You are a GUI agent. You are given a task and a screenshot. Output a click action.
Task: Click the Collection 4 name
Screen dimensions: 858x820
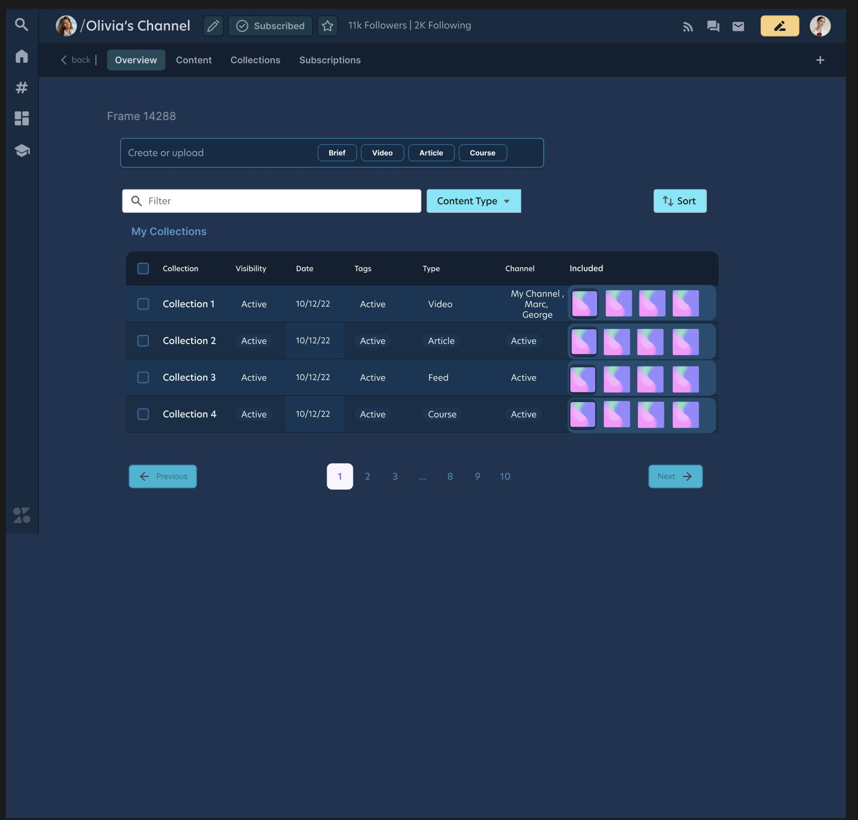(x=190, y=414)
